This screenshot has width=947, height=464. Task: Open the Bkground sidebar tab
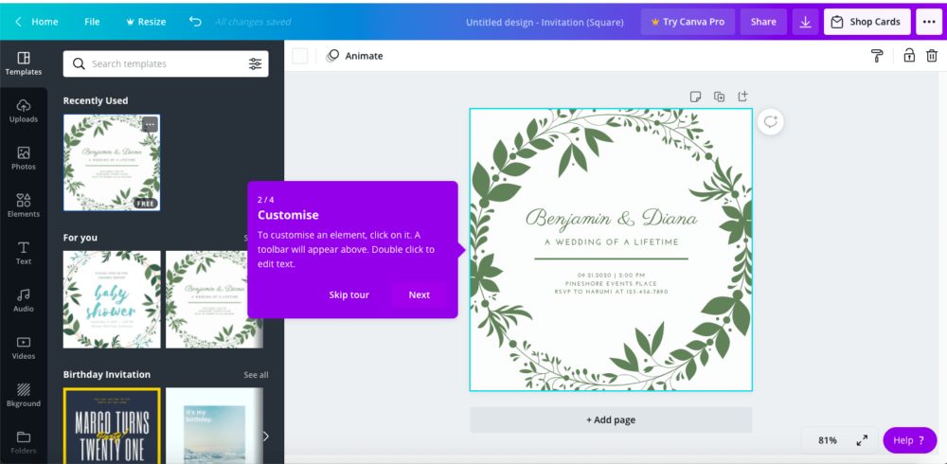click(x=24, y=396)
